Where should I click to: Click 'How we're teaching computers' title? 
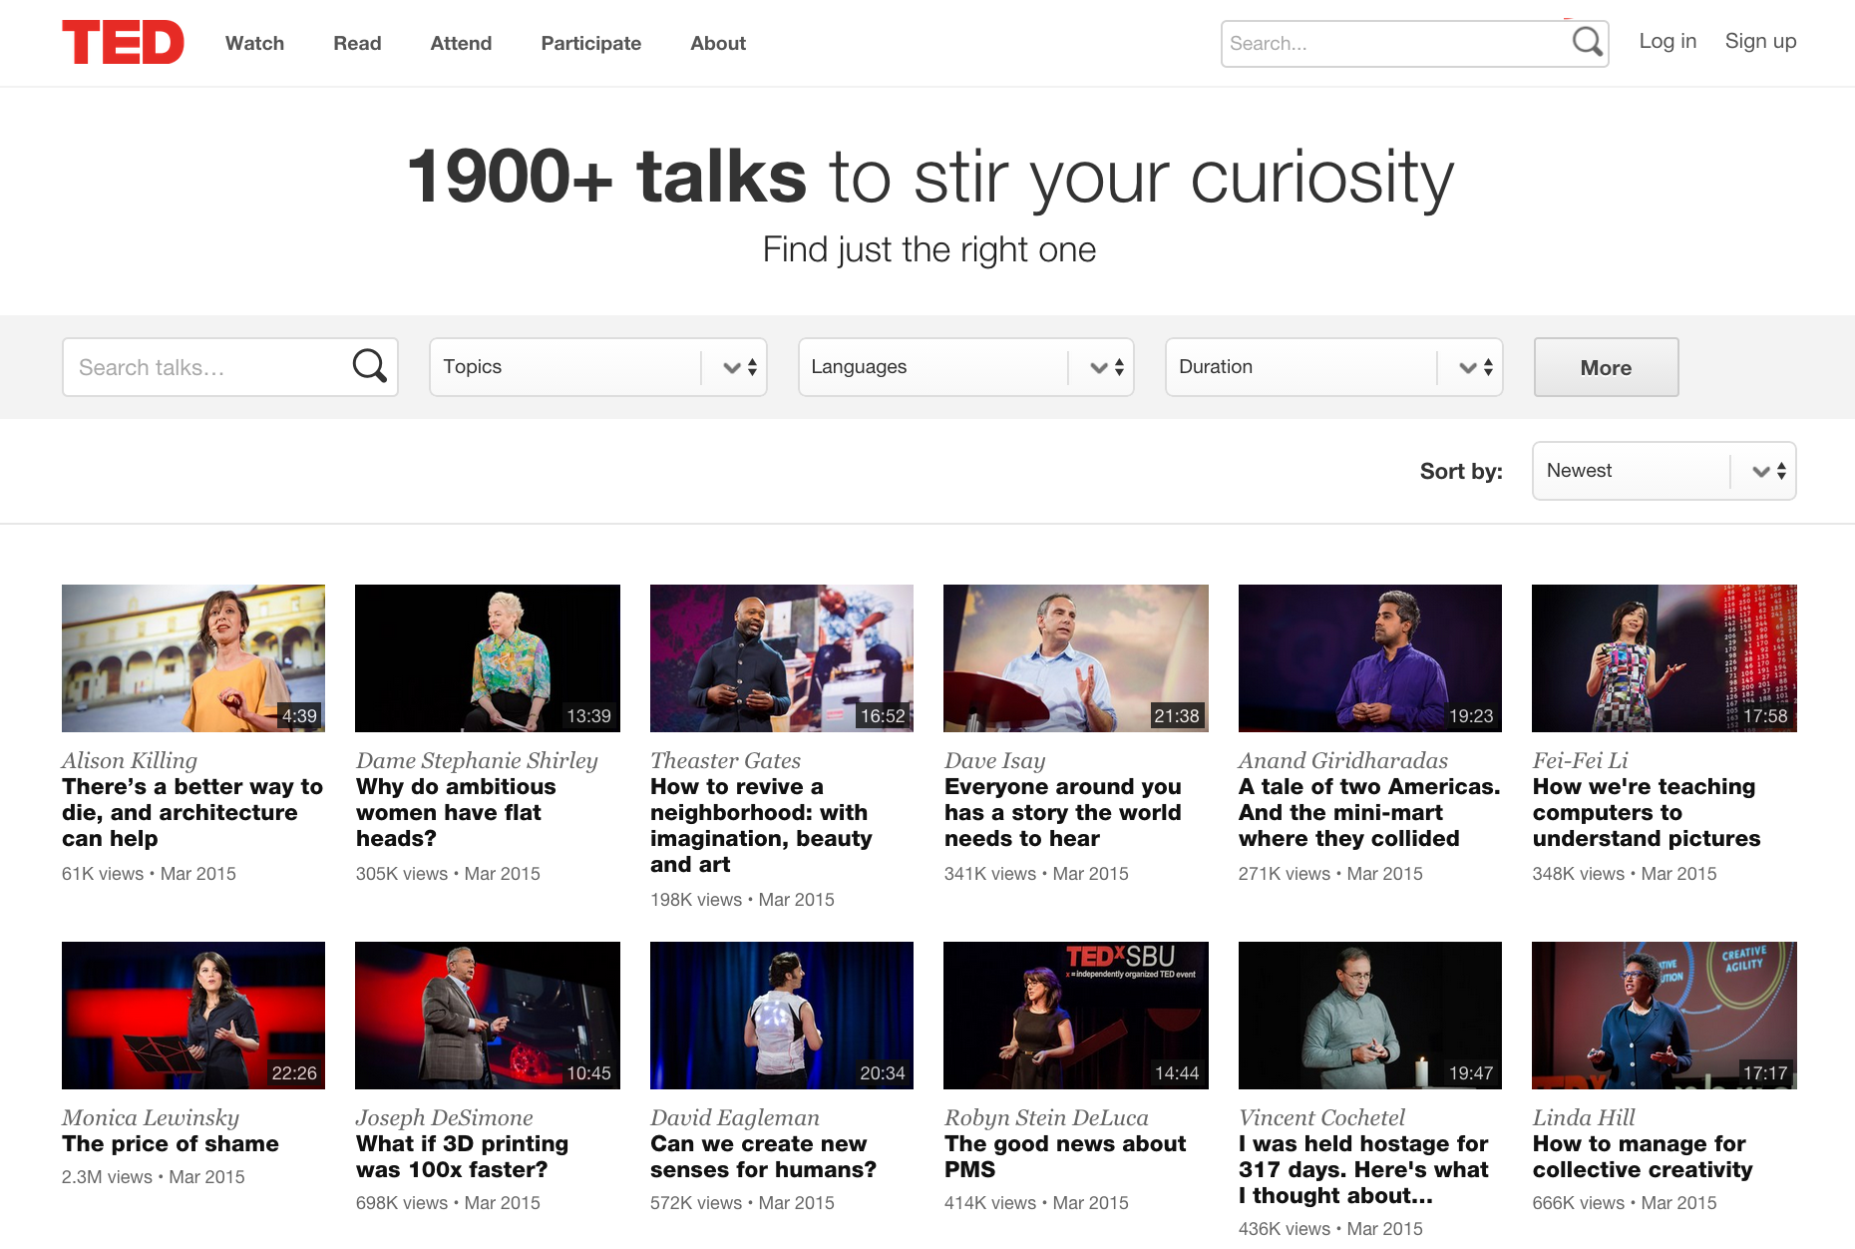tap(1647, 812)
